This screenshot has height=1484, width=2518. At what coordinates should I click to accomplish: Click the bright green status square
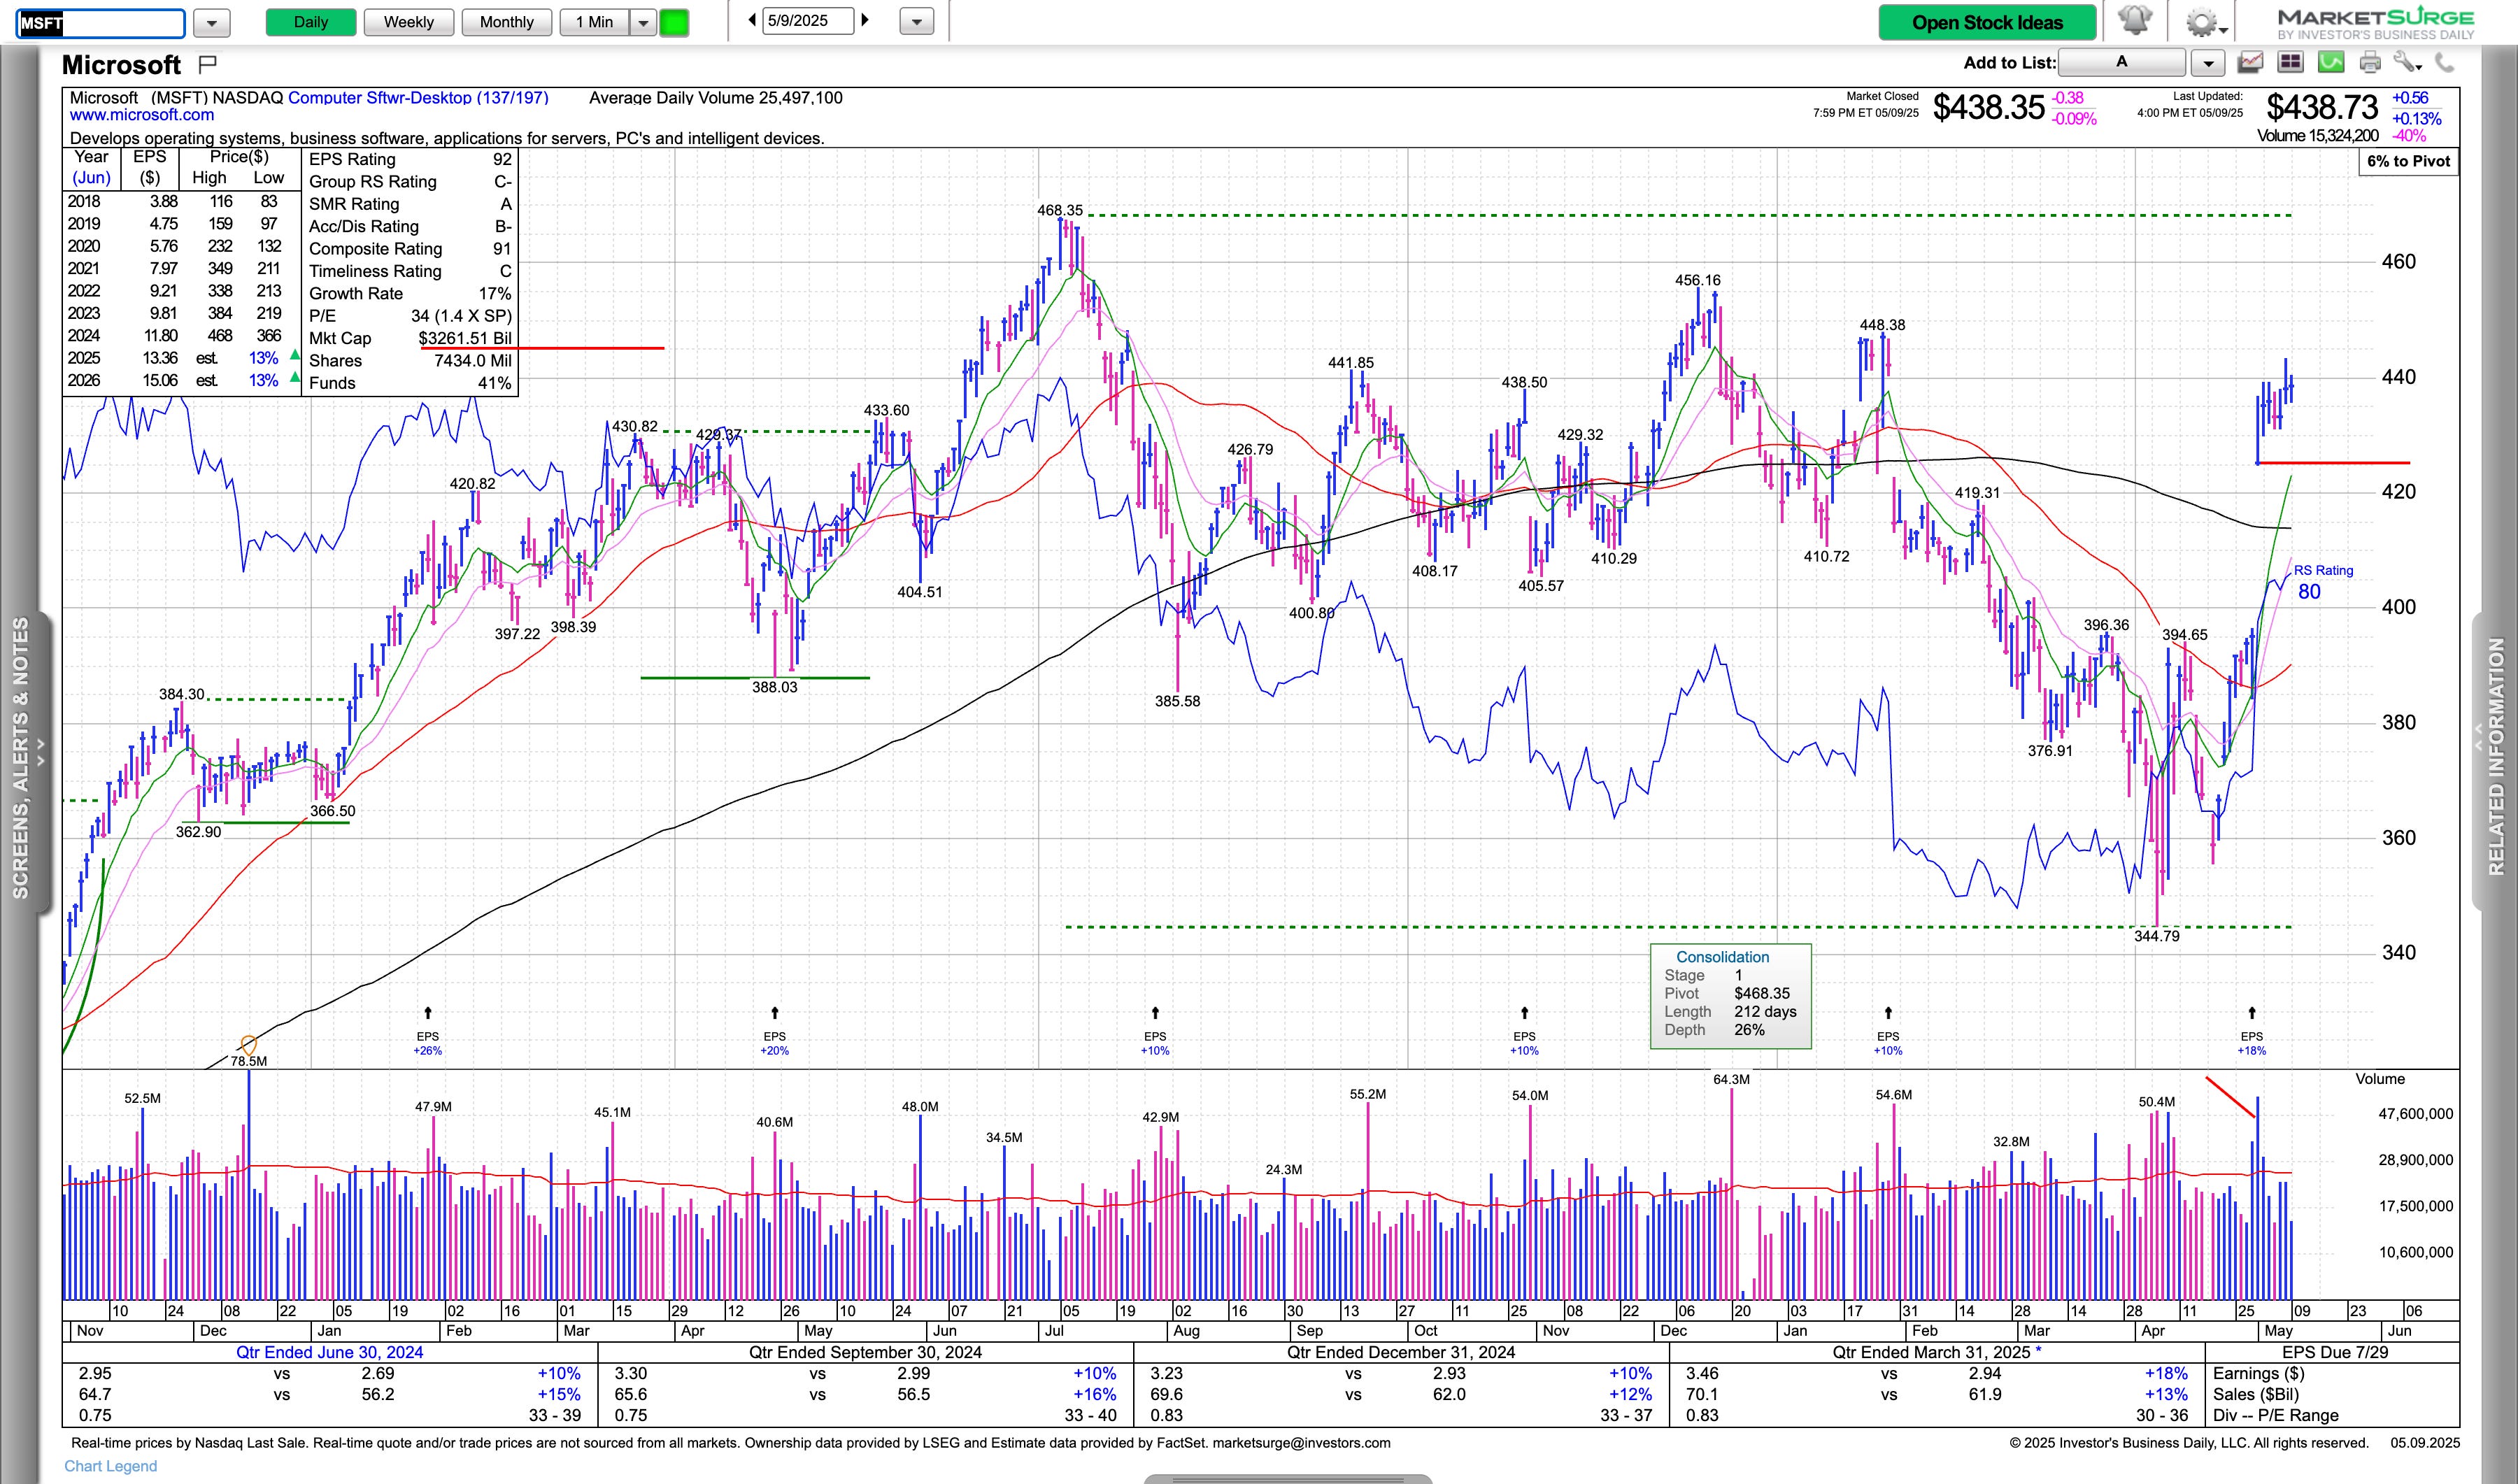pos(674,22)
